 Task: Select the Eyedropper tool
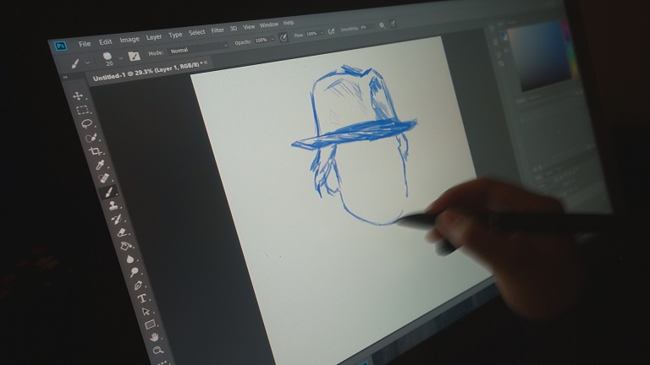click(x=100, y=165)
